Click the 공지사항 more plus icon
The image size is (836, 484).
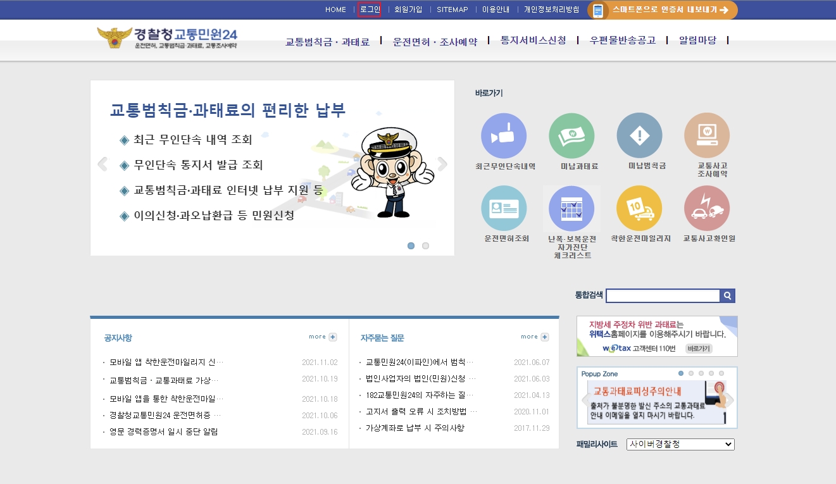(x=333, y=337)
